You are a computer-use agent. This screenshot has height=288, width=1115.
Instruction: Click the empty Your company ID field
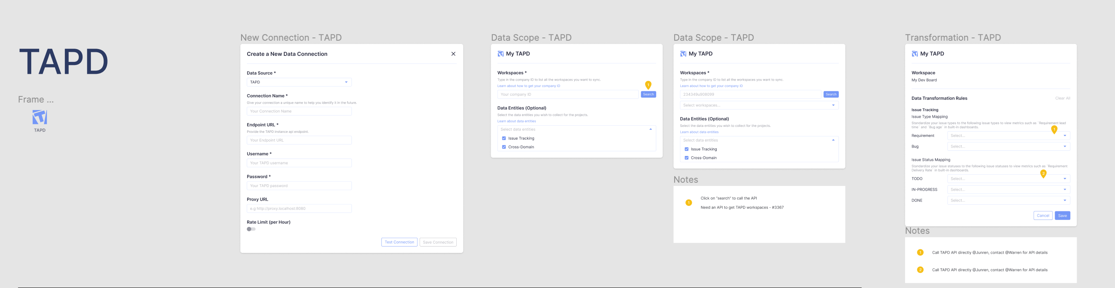pos(568,95)
